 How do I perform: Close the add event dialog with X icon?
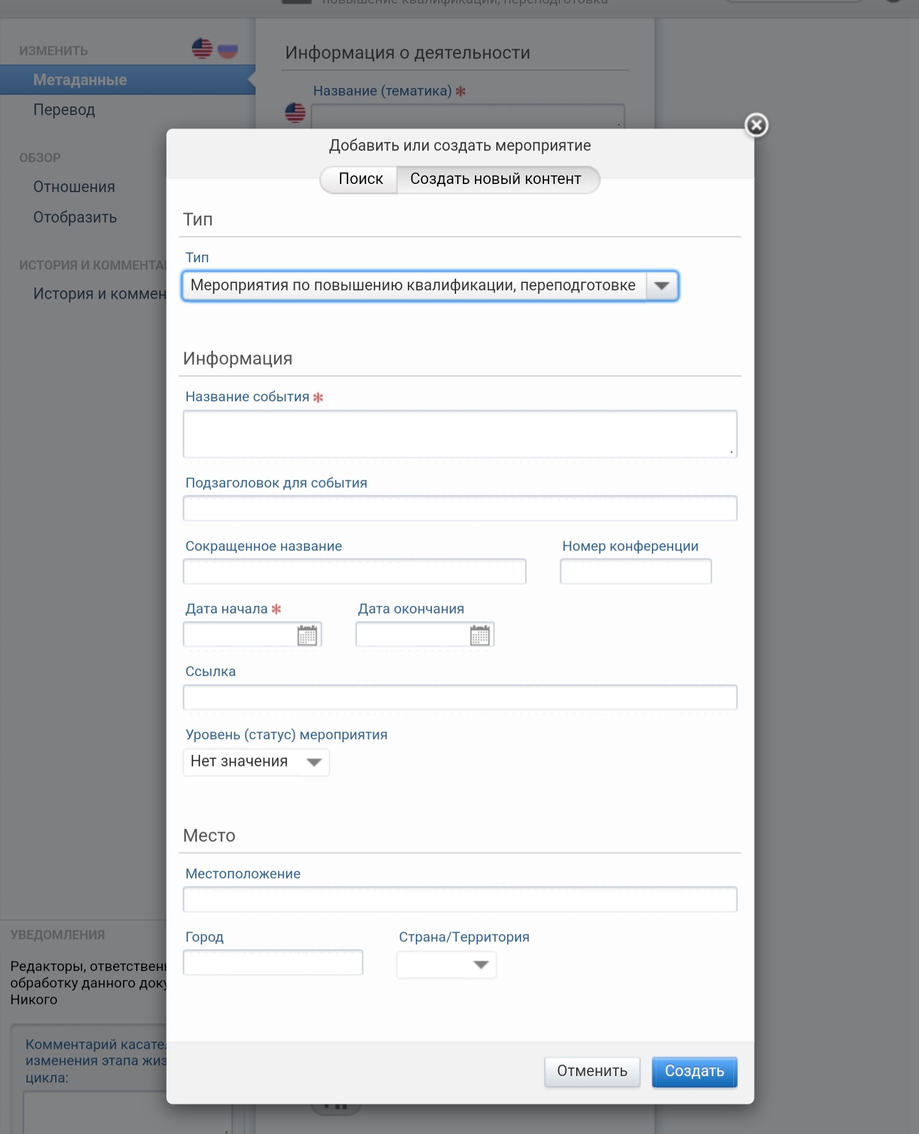[x=756, y=125]
